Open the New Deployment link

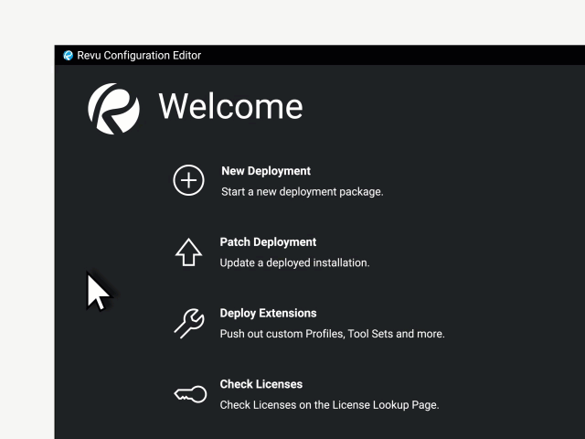click(266, 171)
